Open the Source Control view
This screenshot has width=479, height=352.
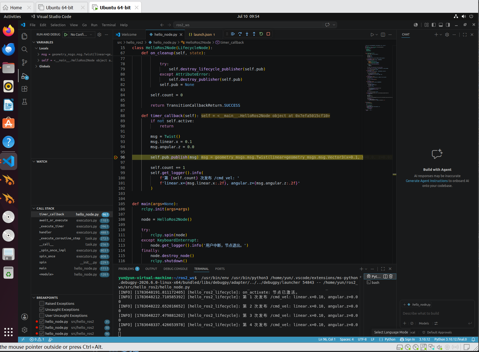tap(25, 62)
